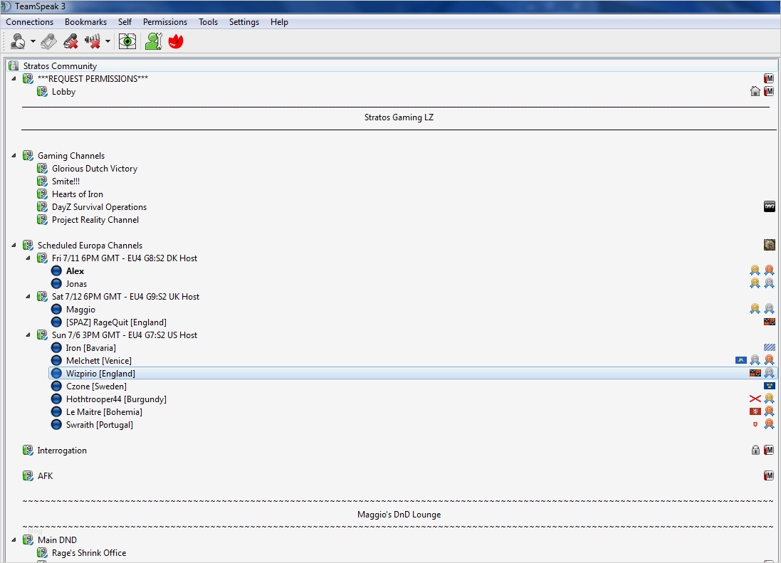Click the bronze medal badge on Alex

tap(770, 270)
